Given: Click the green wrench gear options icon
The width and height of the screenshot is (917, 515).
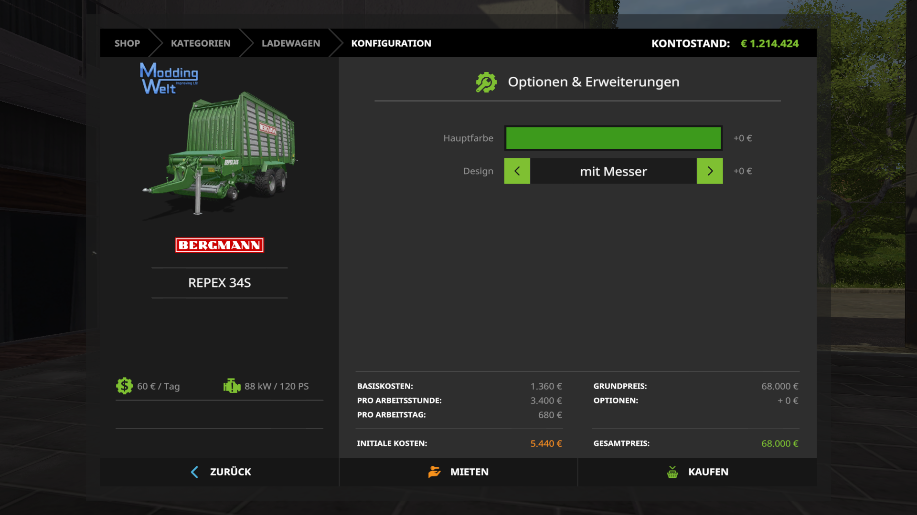Looking at the screenshot, I should tap(486, 82).
